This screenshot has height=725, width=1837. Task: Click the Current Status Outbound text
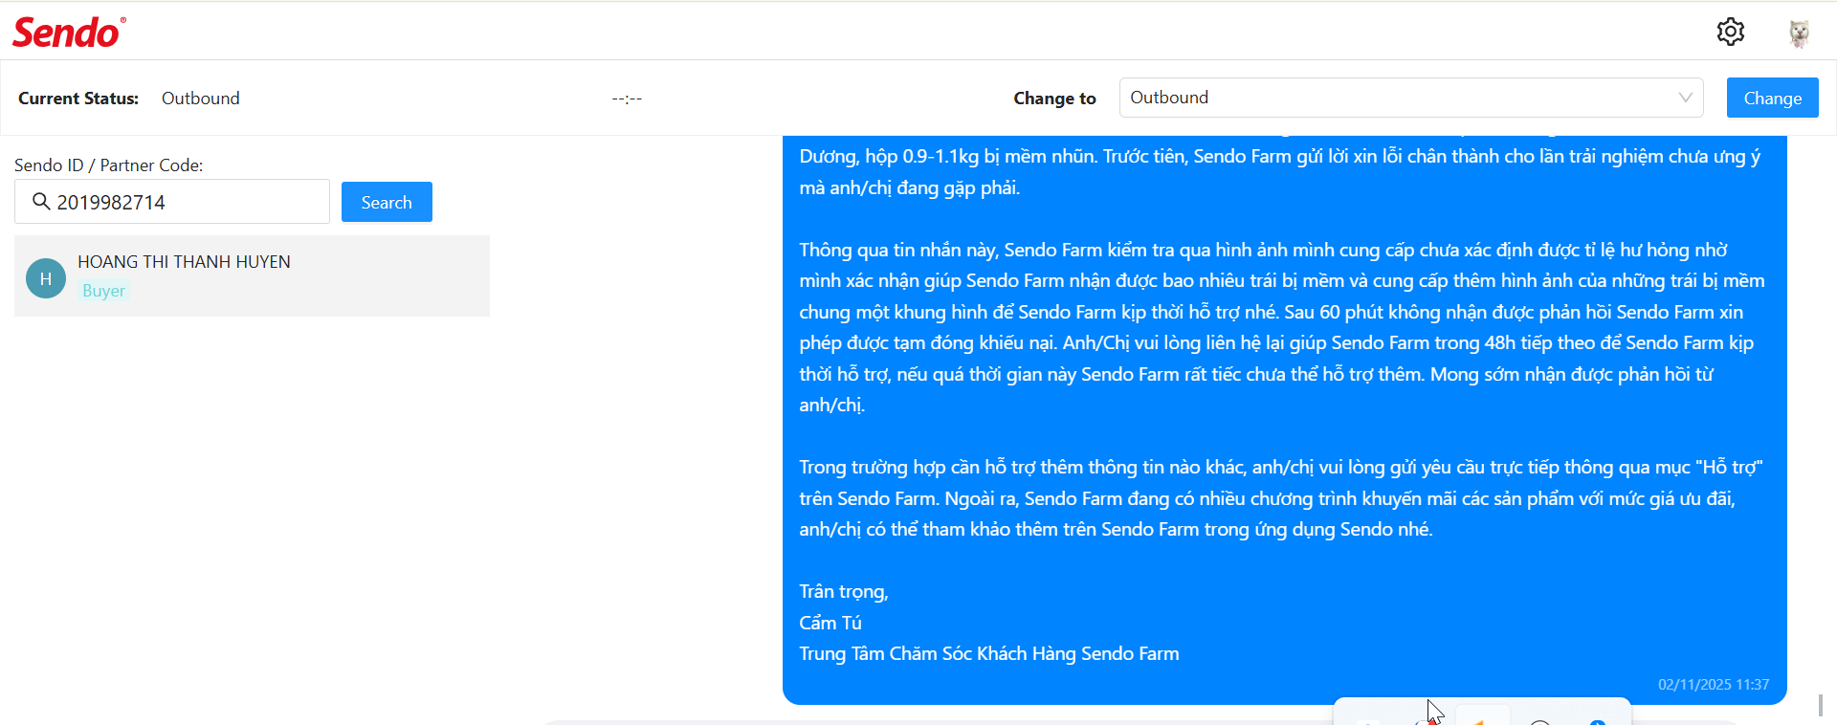tap(200, 99)
